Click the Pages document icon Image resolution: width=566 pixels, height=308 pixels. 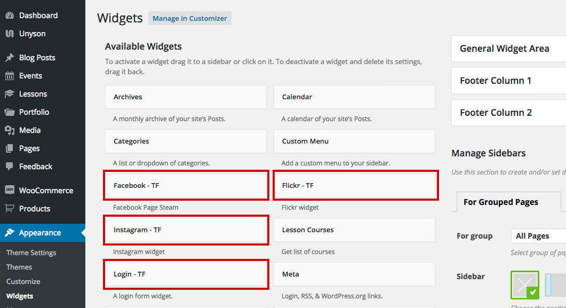tap(10, 148)
